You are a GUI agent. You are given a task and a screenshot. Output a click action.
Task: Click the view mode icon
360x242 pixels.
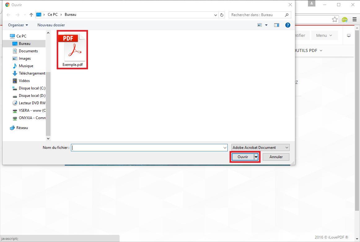[x=260, y=25]
